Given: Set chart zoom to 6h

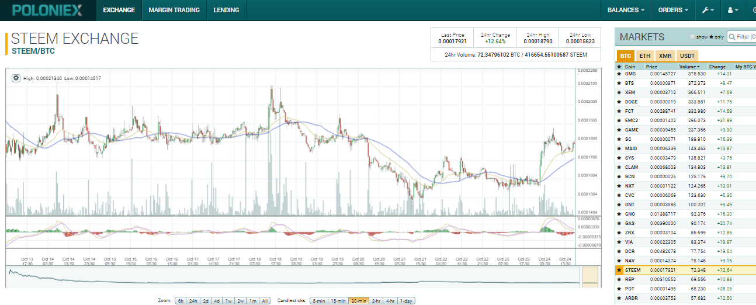Looking at the screenshot, I should 181,300.
